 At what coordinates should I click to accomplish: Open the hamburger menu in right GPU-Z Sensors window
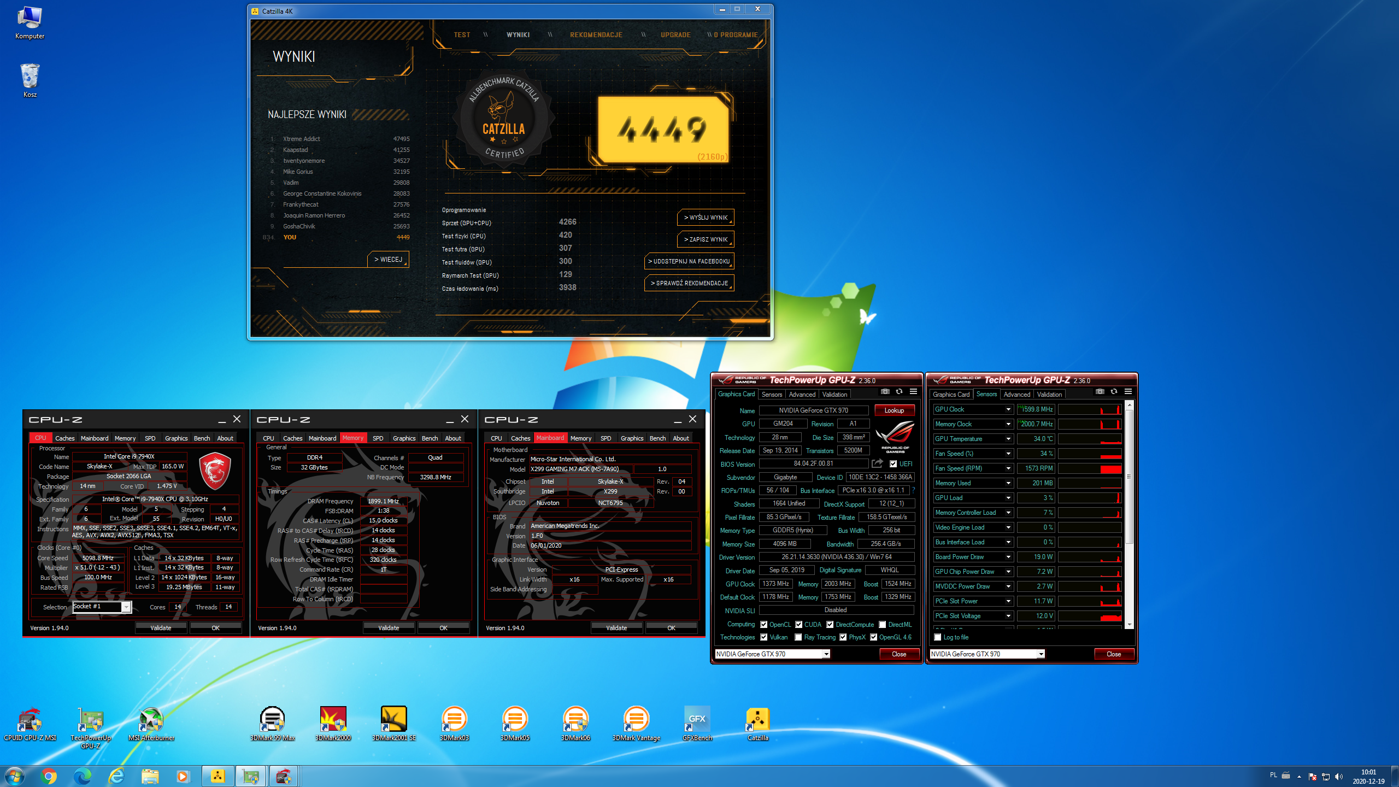[x=1128, y=391]
